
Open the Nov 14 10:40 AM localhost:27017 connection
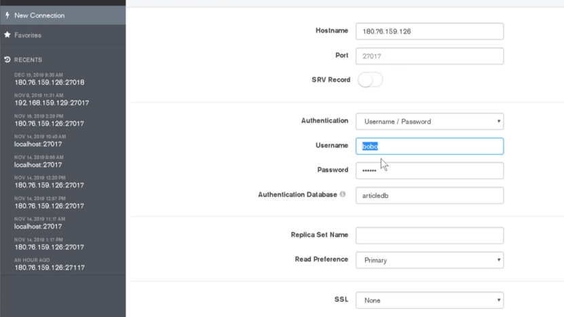click(38, 144)
